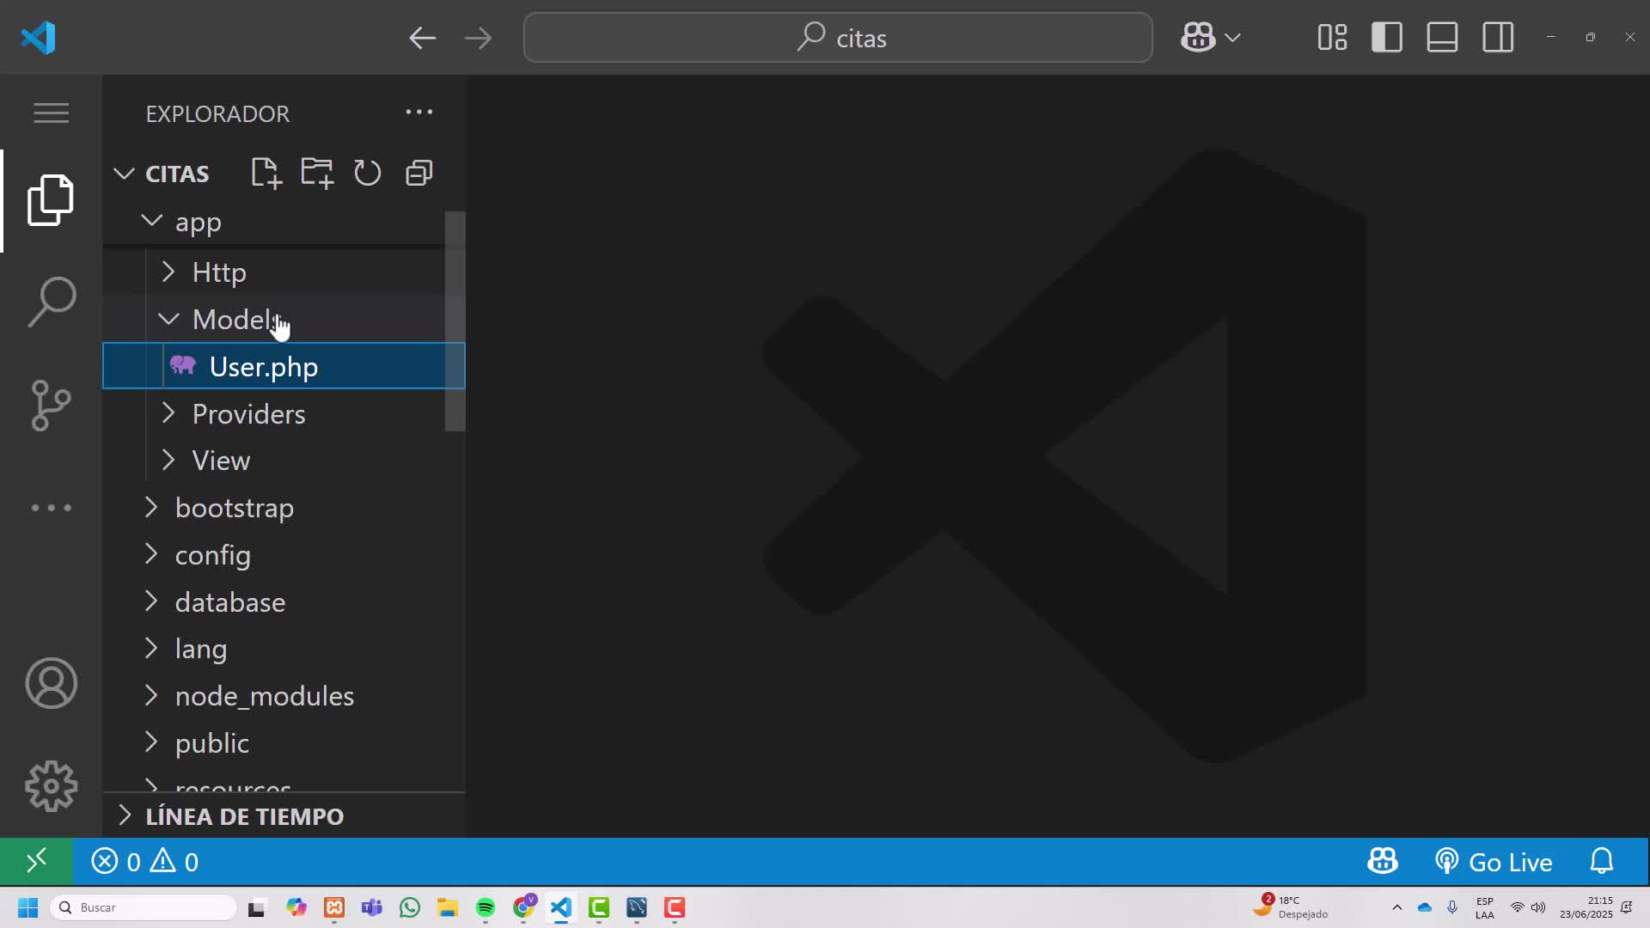
Task: Expand the Providers folder
Action: [x=273, y=414]
